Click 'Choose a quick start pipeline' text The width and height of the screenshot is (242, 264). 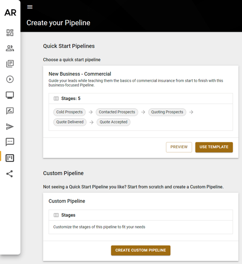[72, 60]
